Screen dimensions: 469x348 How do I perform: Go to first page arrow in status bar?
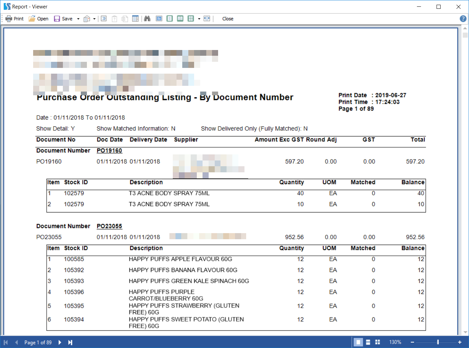pos(6,342)
